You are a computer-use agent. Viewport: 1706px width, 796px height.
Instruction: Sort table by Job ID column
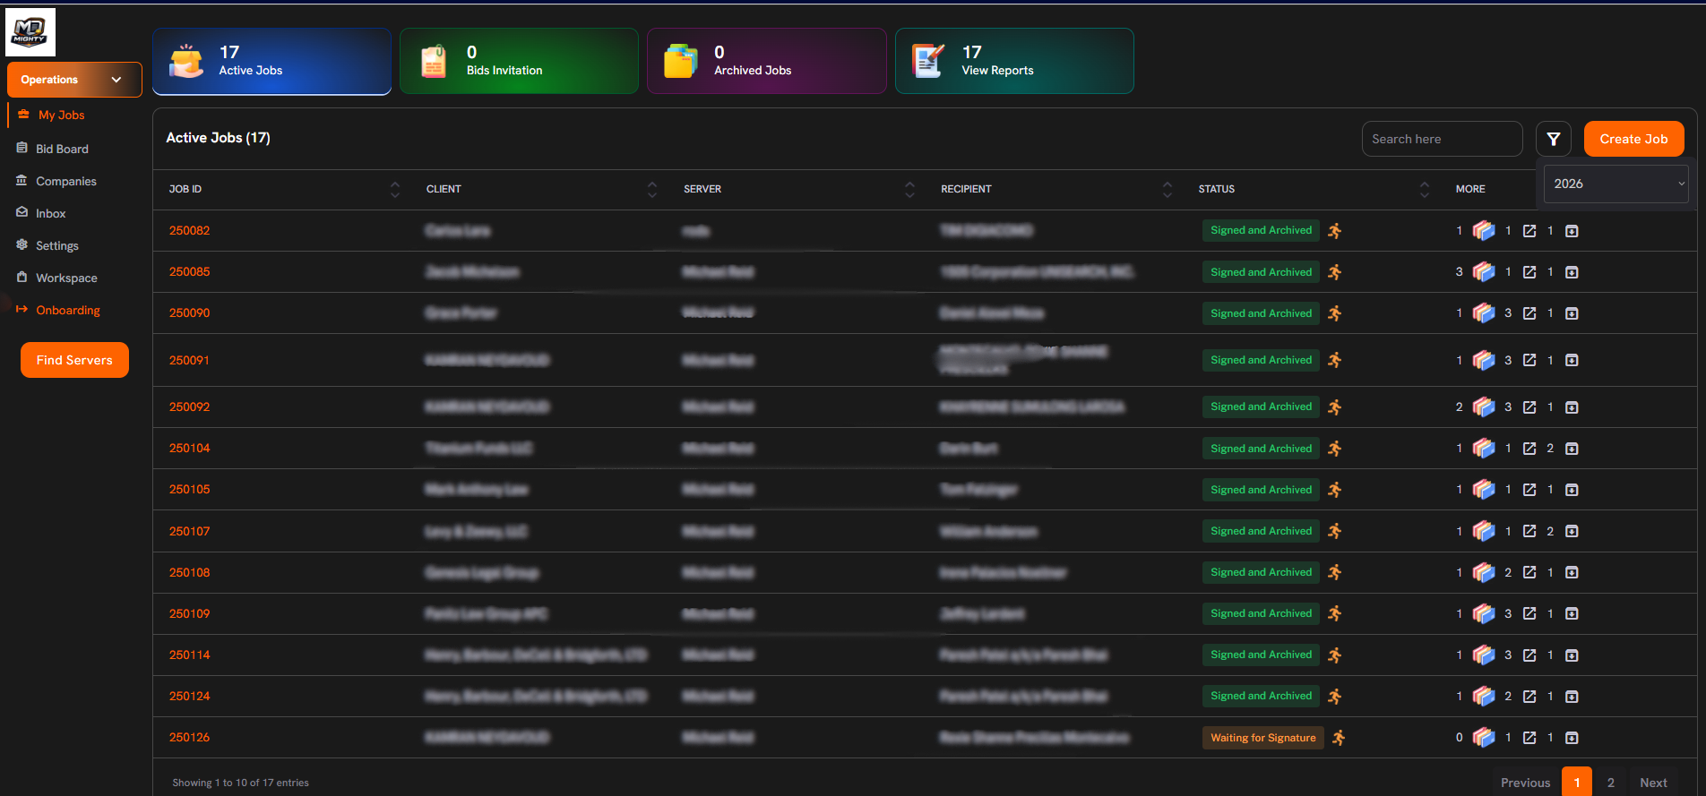(x=395, y=189)
